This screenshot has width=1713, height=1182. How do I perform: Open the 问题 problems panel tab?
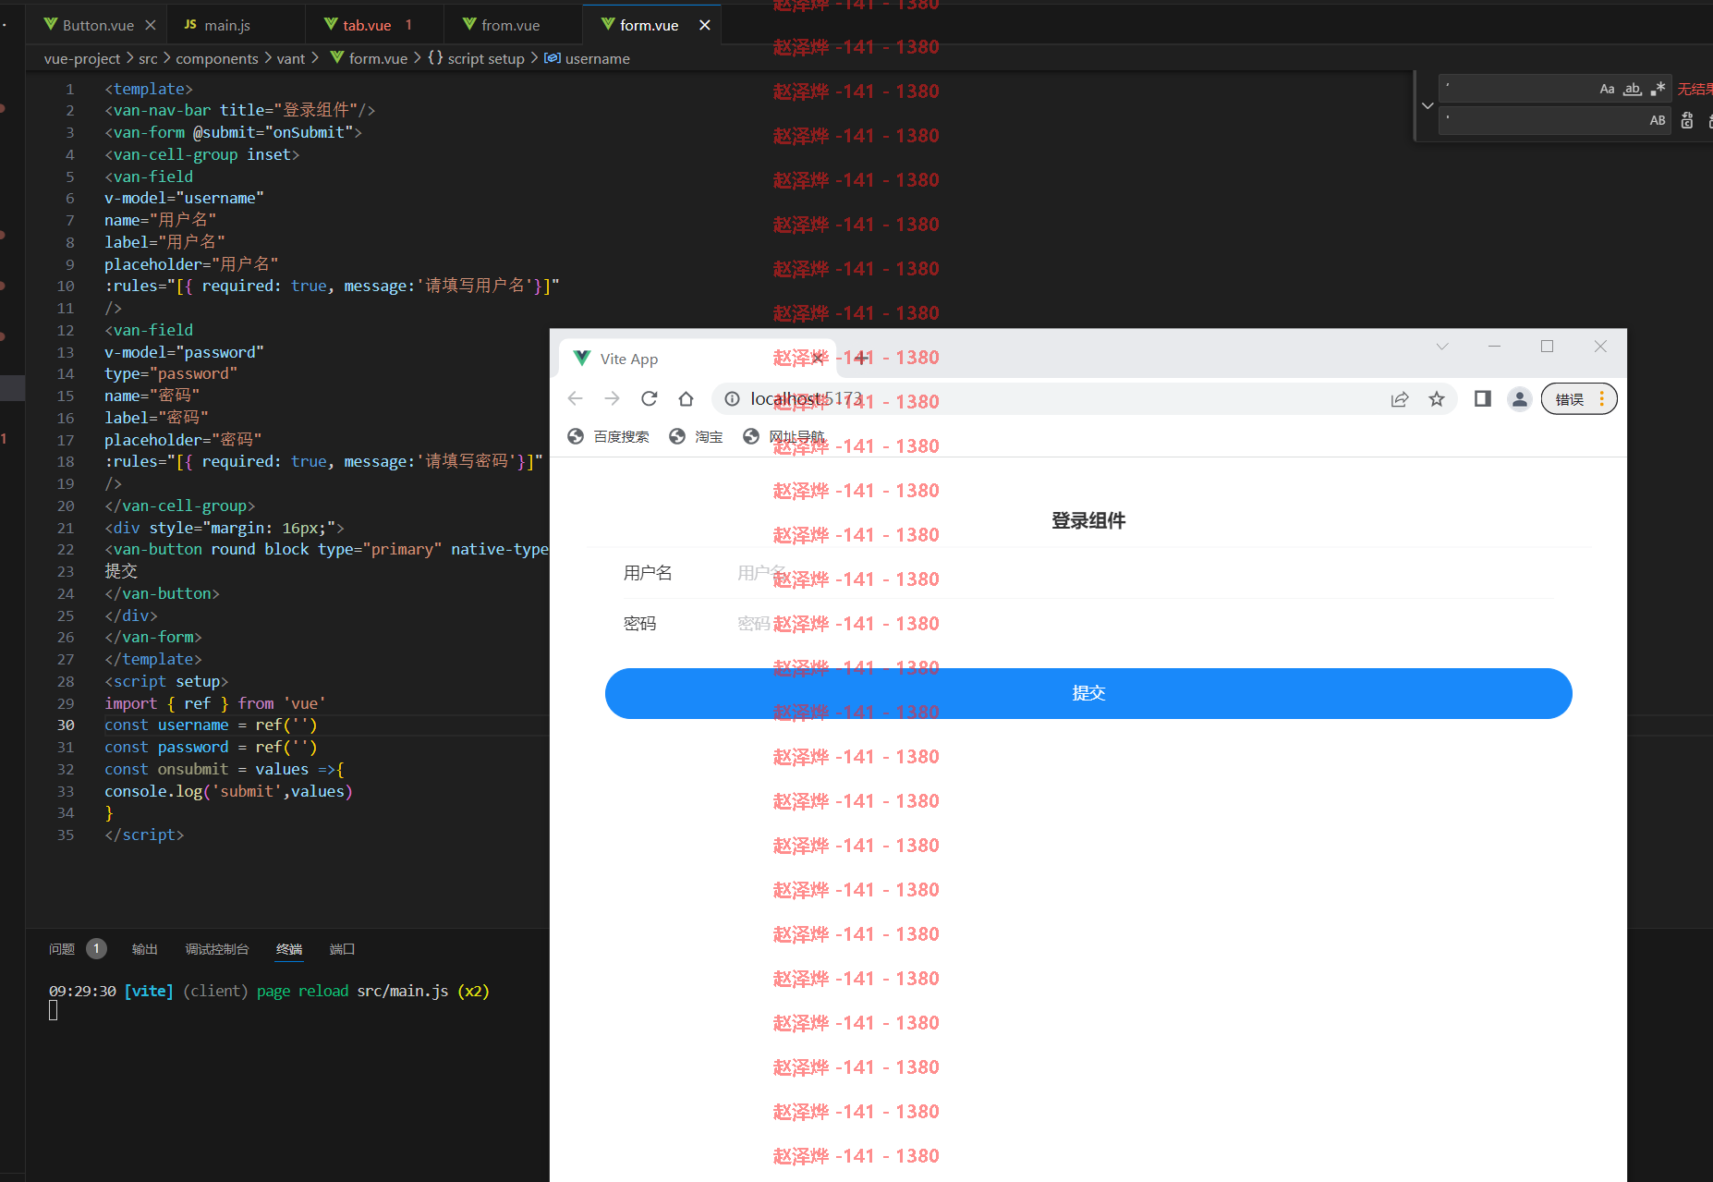tap(62, 949)
